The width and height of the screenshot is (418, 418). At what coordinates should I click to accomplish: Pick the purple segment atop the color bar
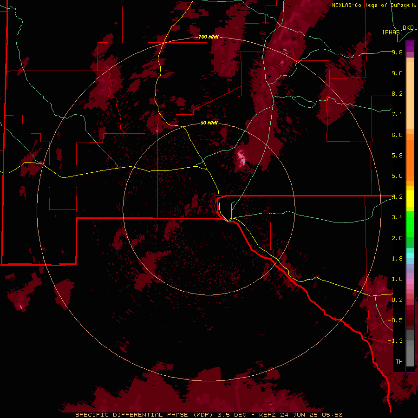click(410, 46)
